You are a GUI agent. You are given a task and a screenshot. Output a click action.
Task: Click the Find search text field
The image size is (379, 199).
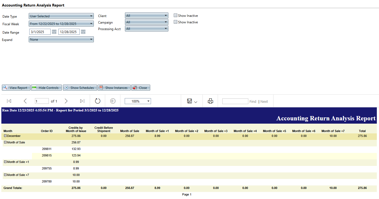(235, 101)
